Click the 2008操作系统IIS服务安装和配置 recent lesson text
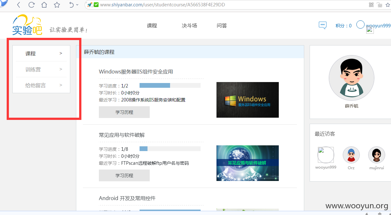 [153, 100]
